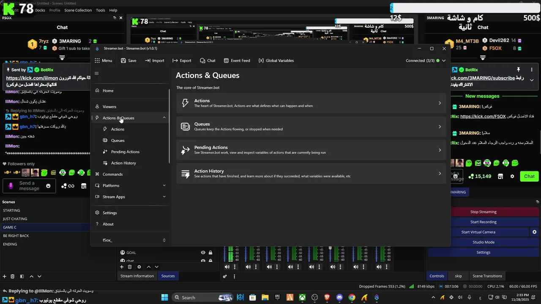Open the Chat toolbar item in Streamer.bot
The height and width of the screenshot is (304, 541).
pos(208,60)
